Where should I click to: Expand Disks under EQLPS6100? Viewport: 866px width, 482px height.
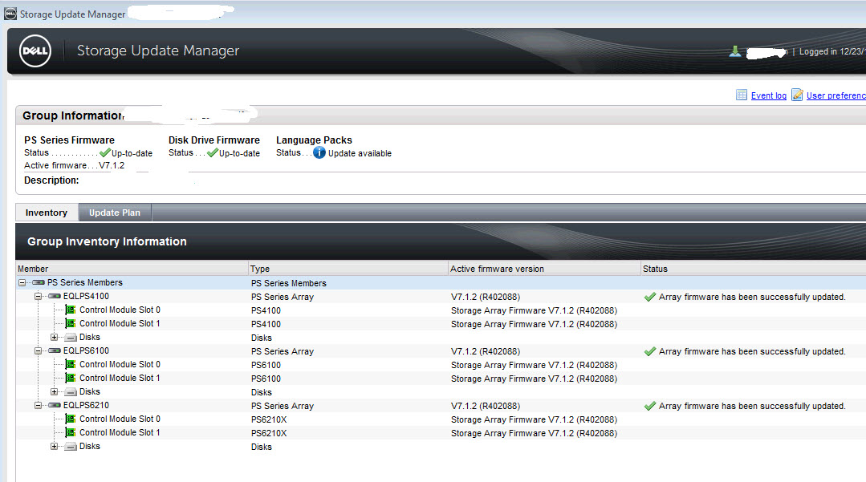coord(54,392)
